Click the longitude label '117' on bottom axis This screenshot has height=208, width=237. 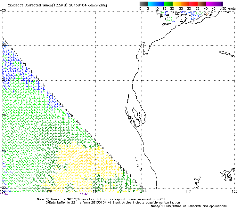[x=188, y=191]
